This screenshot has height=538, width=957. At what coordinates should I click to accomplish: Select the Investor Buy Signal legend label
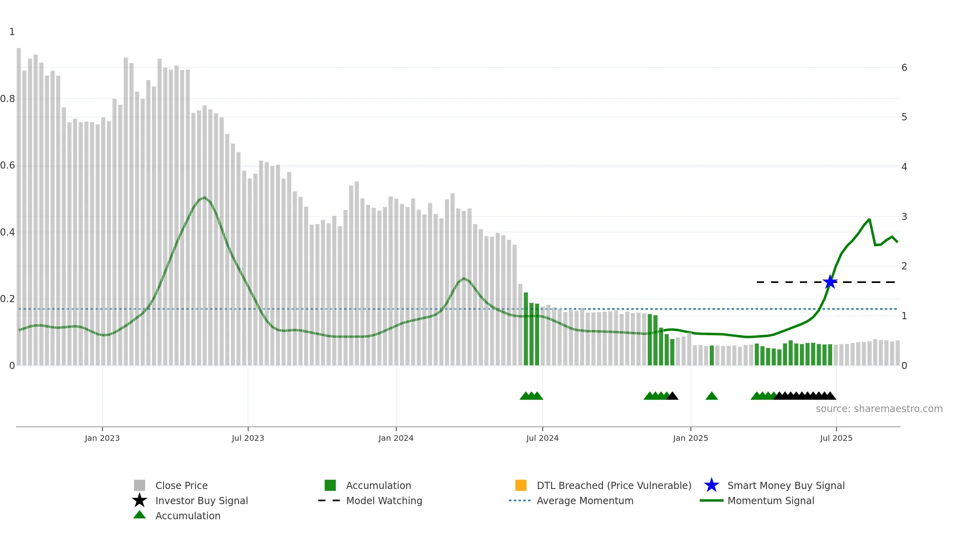tap(202, 501)
